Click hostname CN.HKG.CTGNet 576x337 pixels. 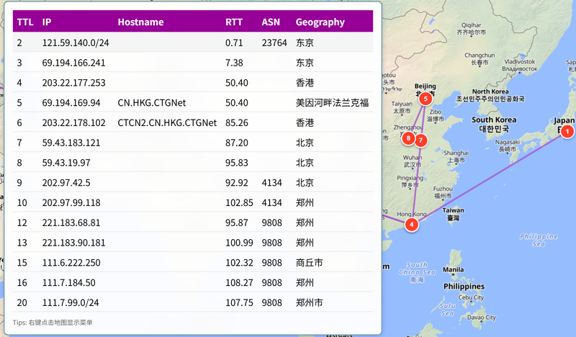click(152, 102)
